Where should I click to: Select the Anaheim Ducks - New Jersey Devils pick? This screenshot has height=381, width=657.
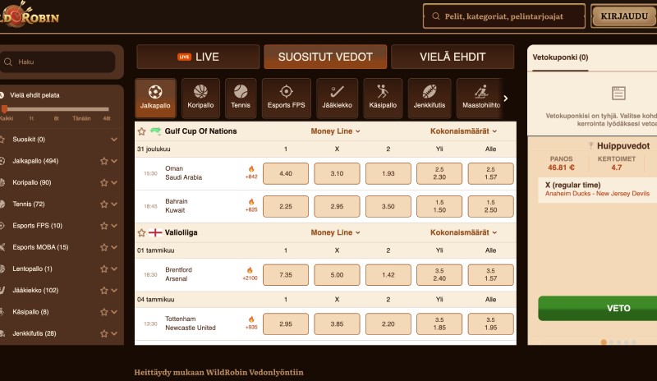click(x=598, y=190)
